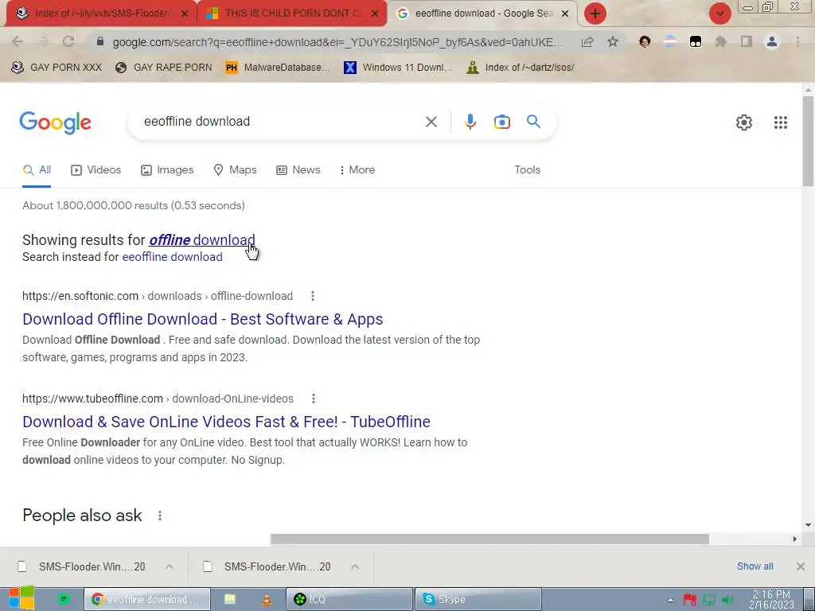Open the Chrome profile avatar button
815x611 pixels.
coord(772,41)
